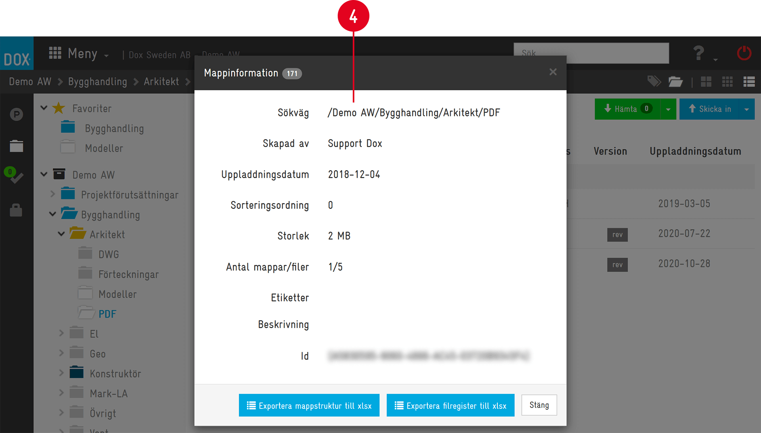This screenshot has height=433, width=761.
Task: Click the rev badge for 2020-07-22
Action: (x=617, y=235)
